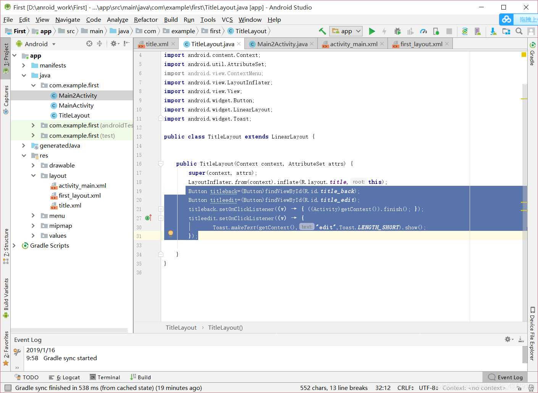Toggle the Device File Explorer tool window
The image size is (538, 393).
pos(532,333)
